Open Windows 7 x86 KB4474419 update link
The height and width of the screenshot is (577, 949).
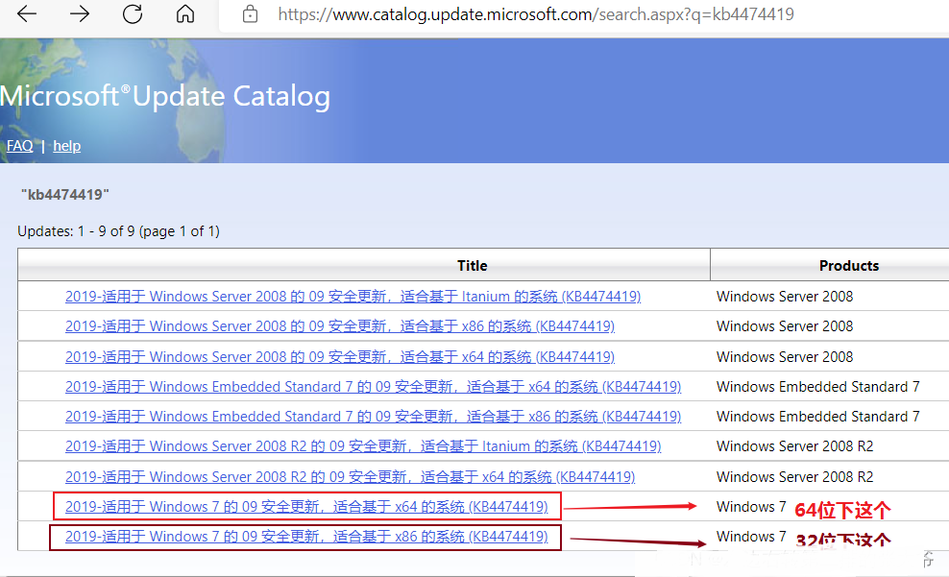coord(306,537)
